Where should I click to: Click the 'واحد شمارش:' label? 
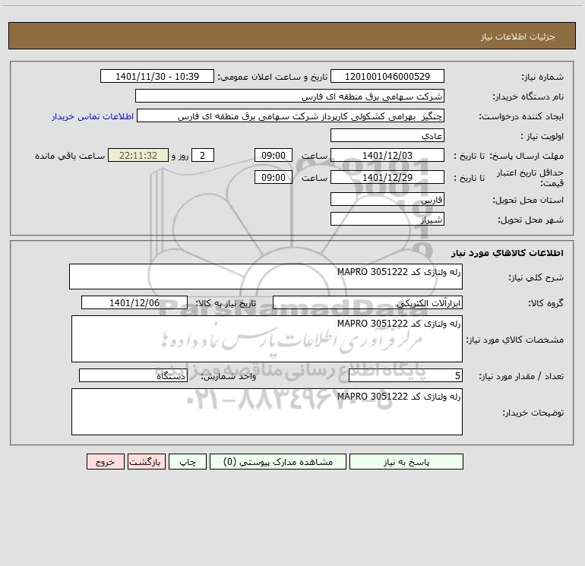tap(229, 377)
